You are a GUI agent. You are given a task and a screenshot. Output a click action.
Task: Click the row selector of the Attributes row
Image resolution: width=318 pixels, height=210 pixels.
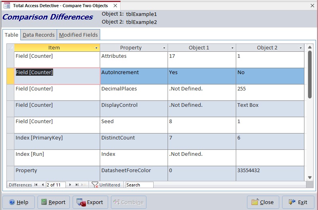pyautogui.click(x=10, y=60)
